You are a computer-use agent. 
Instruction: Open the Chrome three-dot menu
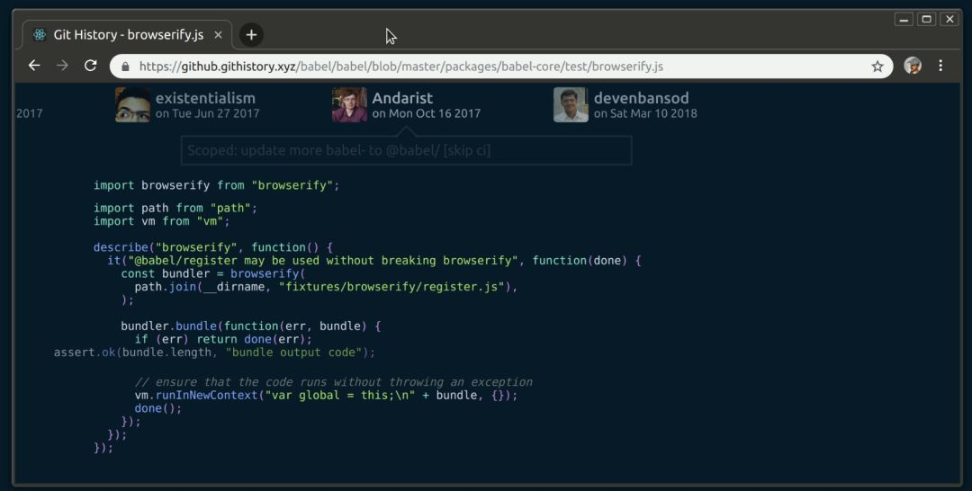click(x=940, y=66)
